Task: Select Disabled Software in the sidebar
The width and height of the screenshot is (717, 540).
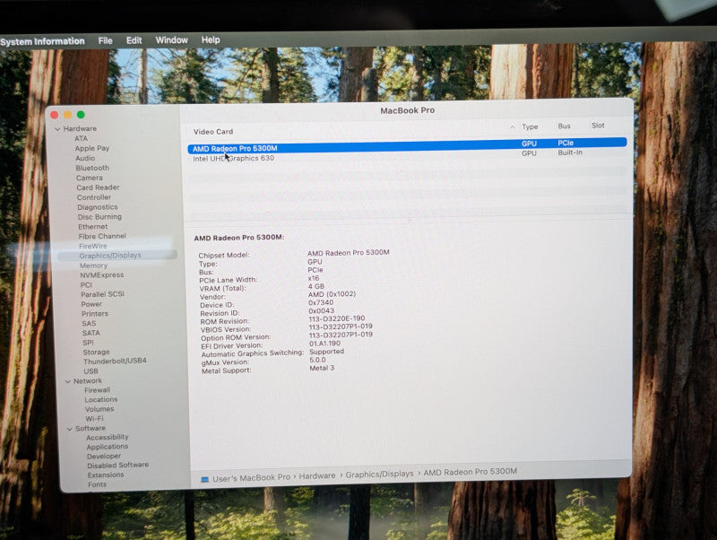Action: 118,465
